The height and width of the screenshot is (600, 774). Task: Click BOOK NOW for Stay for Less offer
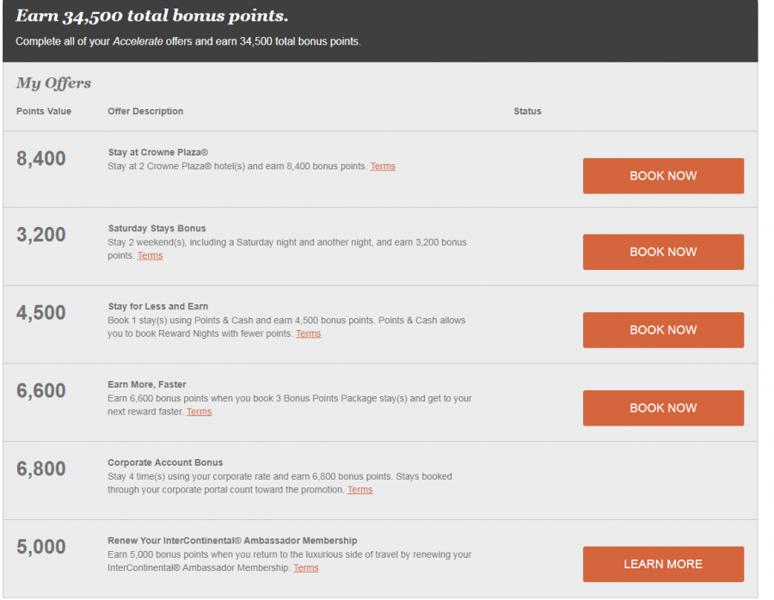[663, 330]
